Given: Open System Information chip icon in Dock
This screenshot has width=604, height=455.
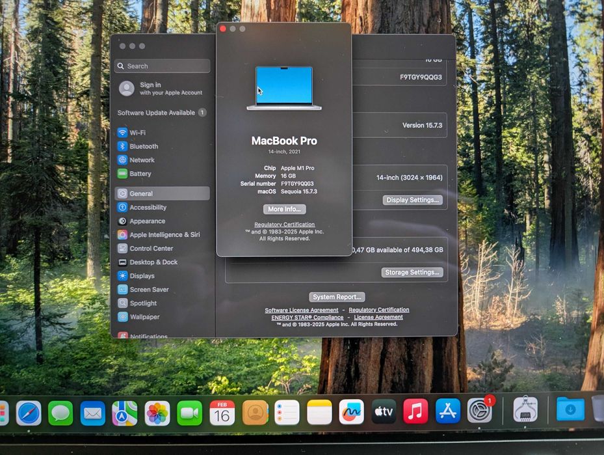Looking at the screenshot, I should (x=525, y=409).
